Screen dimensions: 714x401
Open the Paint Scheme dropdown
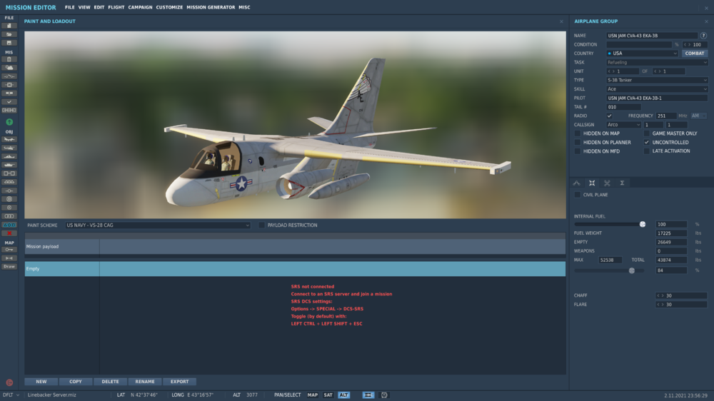click(x=158, y=225)
